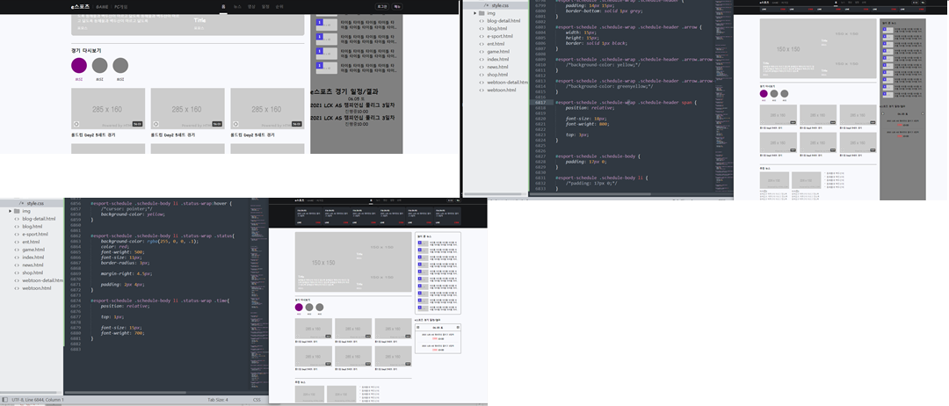Select the purple team circle under 경기 다시보기
This screenshot has width=949, height=406.
79,65
